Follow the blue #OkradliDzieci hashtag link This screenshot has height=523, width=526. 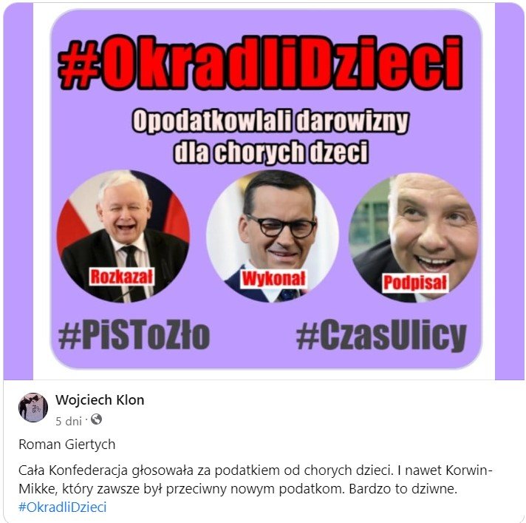(62, 507)
